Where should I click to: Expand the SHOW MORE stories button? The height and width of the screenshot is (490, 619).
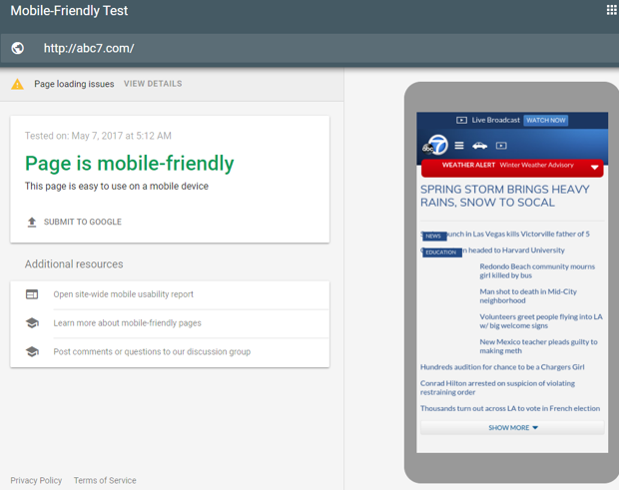click(x=512, y=428)
